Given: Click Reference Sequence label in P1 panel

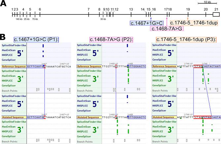Looking at the screenshot, I should (14, 66).
